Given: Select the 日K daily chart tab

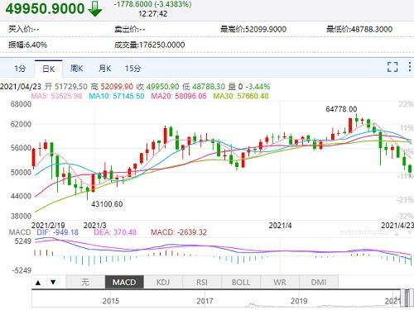Looking at the screenshot, I should (49, 69).
